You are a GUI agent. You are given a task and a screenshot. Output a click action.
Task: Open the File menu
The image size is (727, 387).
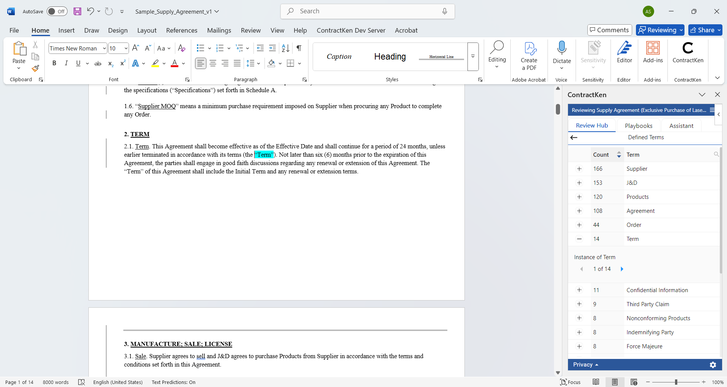(x=14, y=30)
